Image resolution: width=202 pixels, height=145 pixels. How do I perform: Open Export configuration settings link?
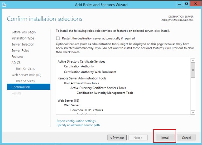76,121
